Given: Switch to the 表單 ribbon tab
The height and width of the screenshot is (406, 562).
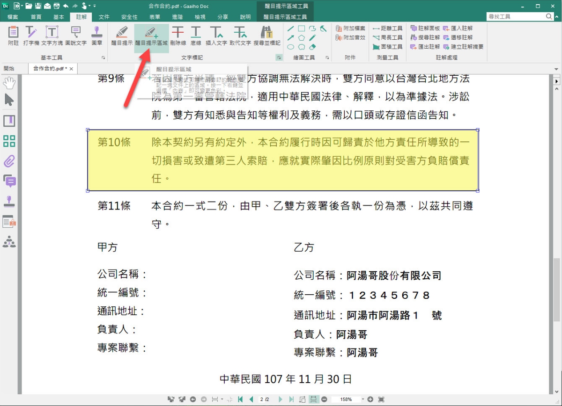Looking at the screenshot, I should pyautogui.click(x=155, y=17).
